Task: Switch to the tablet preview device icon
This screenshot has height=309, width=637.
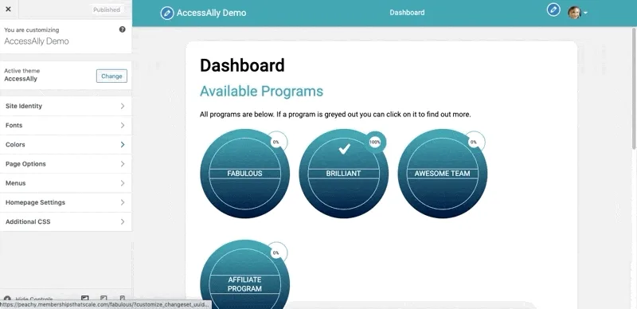Action: click(104, 299)
